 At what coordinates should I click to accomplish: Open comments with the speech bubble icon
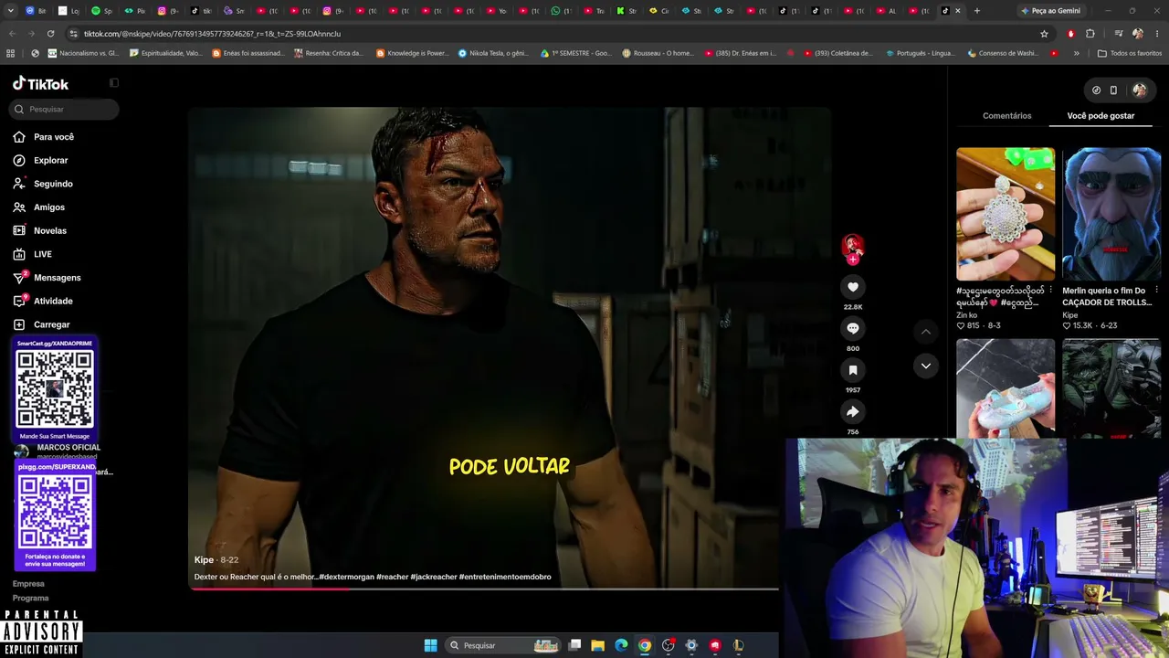tap(853, 328)
